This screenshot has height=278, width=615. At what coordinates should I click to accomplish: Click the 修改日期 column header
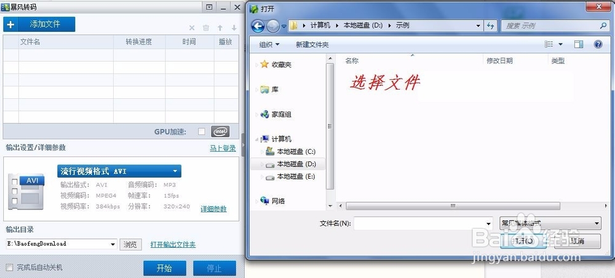point(499,61)
